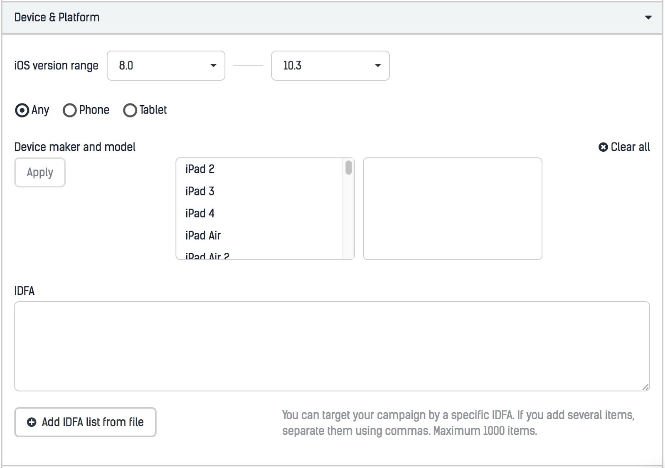
Task: Select the Phone radio button
Action: pos(70,110)
